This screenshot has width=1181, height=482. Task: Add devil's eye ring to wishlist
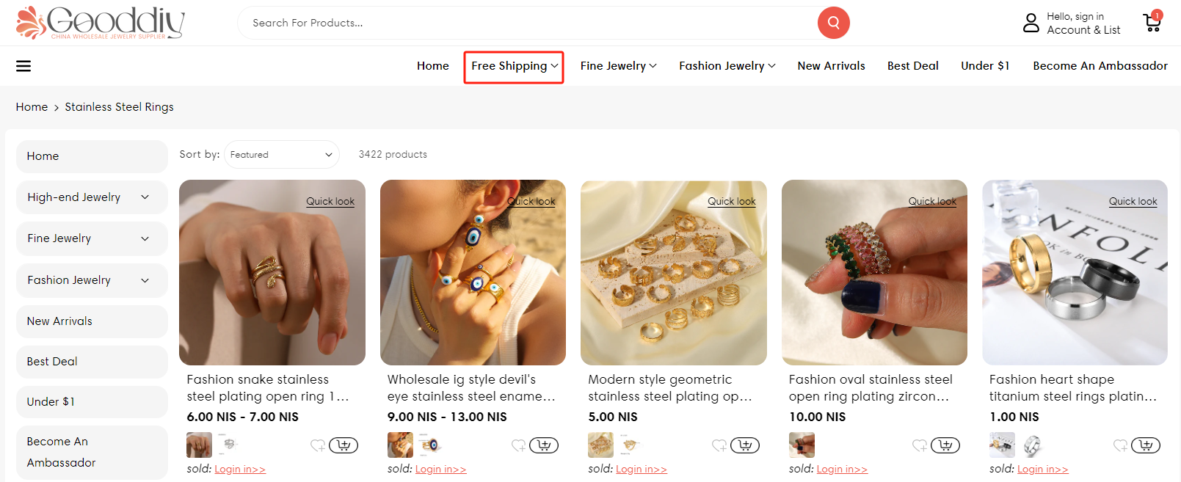click(518, 445)
